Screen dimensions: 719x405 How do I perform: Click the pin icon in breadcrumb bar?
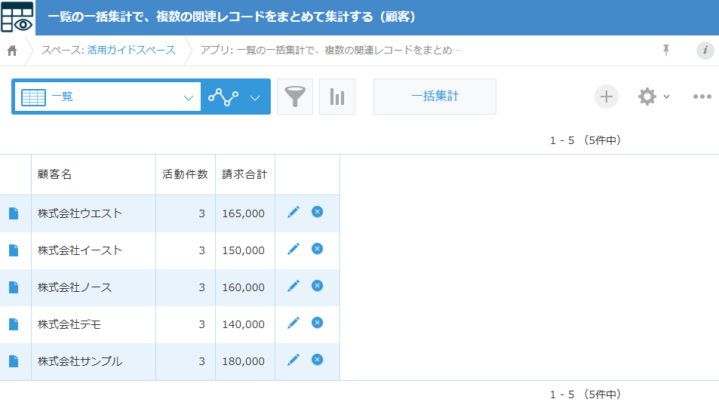[666, 50]
